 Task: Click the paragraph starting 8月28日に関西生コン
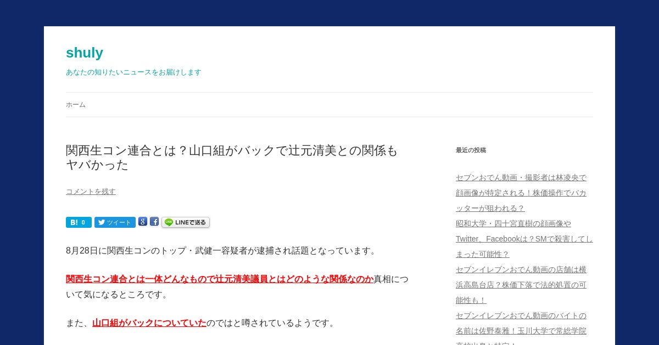tap(222, 250)
